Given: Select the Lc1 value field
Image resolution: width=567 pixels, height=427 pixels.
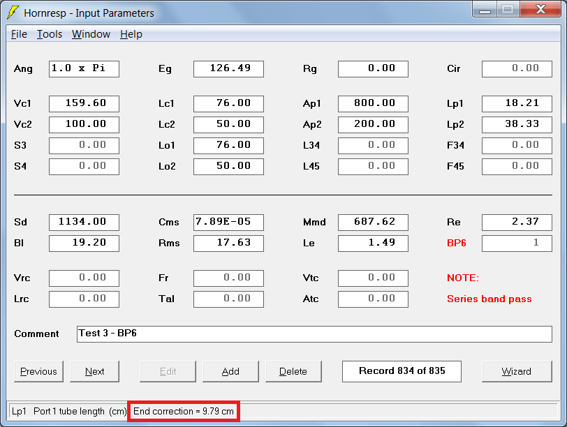Looking at the screenshot, I should click(228, 104).
